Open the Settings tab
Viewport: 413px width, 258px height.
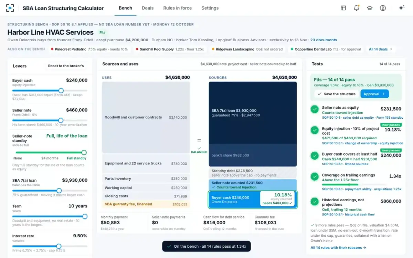(x=210, y=8)
